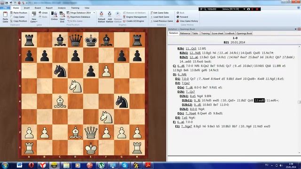Viewport: 301px width, 169px height.
Task: Open Engine Management
Action: click(x=135, y=17)
